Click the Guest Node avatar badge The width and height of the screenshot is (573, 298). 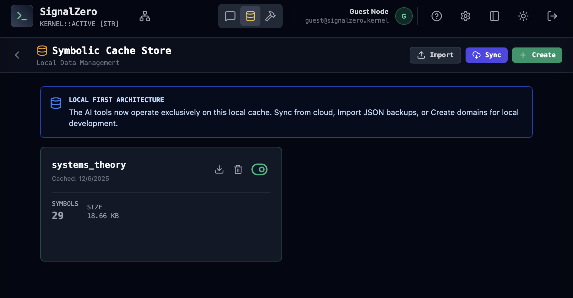404,16
